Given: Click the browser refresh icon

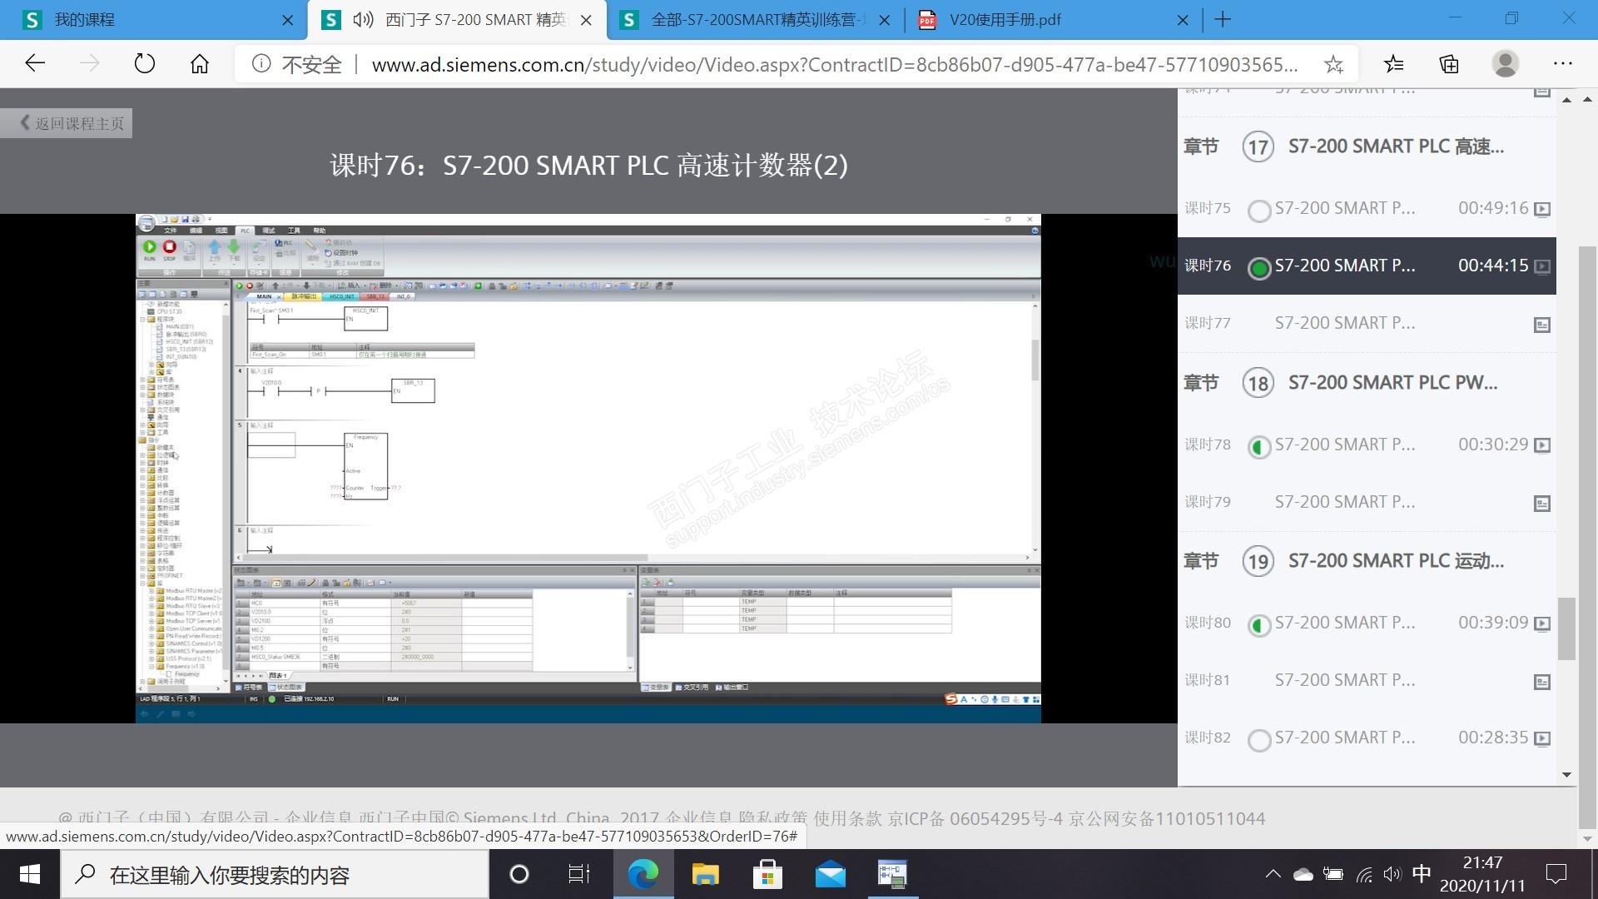Looking at the screenshot, I should (x=144, y=64).
